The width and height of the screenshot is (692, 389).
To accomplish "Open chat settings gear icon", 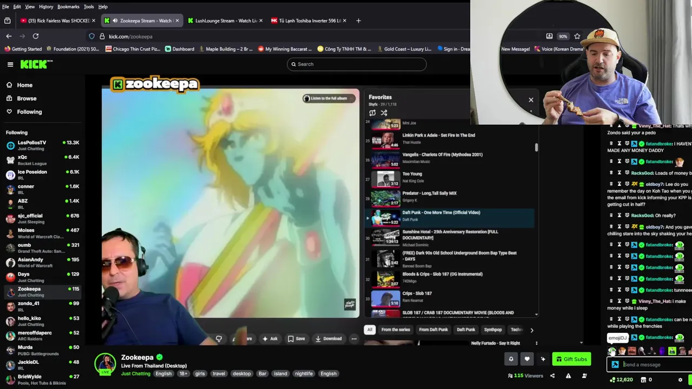I will pos(680,380).
